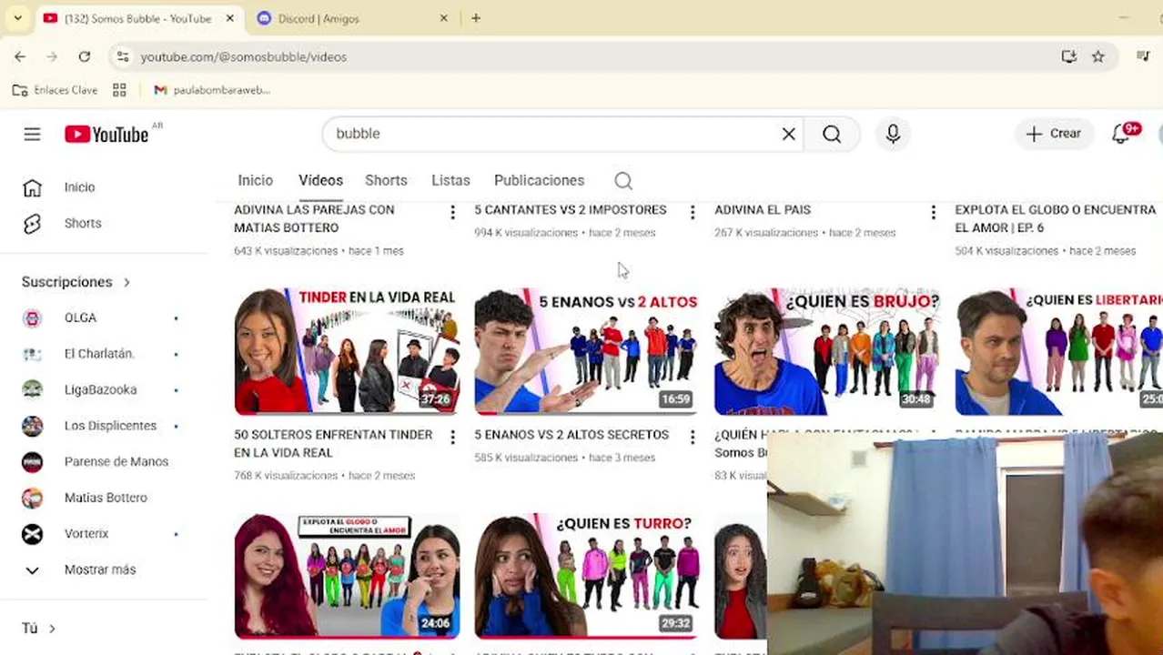
Task: Bookmark this page with the star
Action: 1098,56
